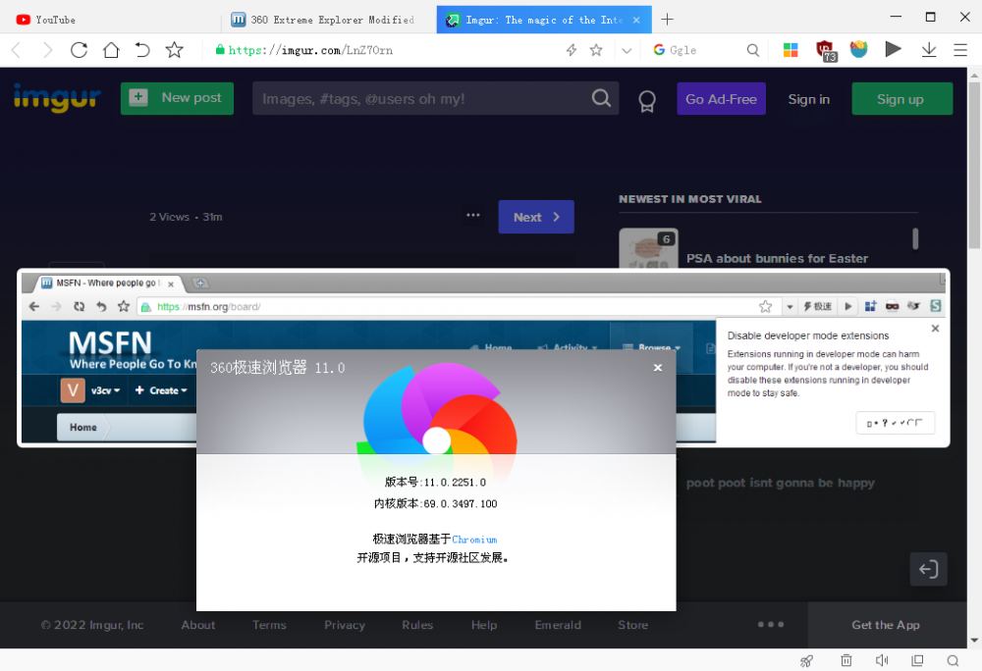
Task: Toggle sound with the status bar speaker icon
Action: [882, 660]
